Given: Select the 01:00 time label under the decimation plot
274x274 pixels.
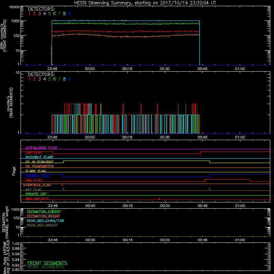Looking at the screenshot, I should pos(240,240).
